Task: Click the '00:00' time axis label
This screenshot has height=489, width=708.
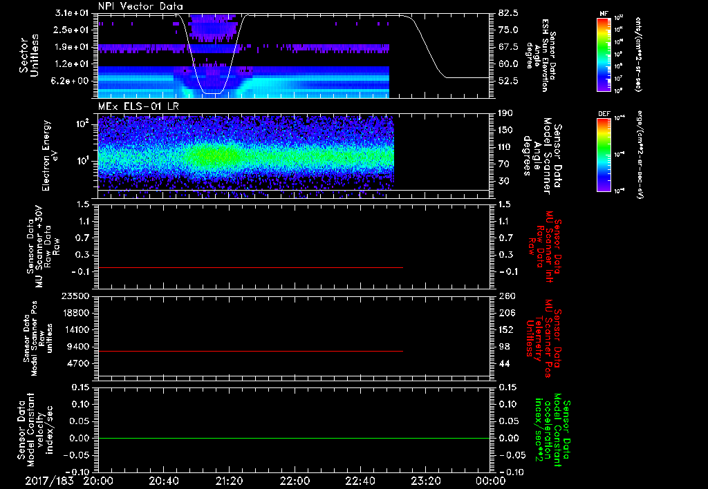Action: pyautogui.click(x=490, y=481)
